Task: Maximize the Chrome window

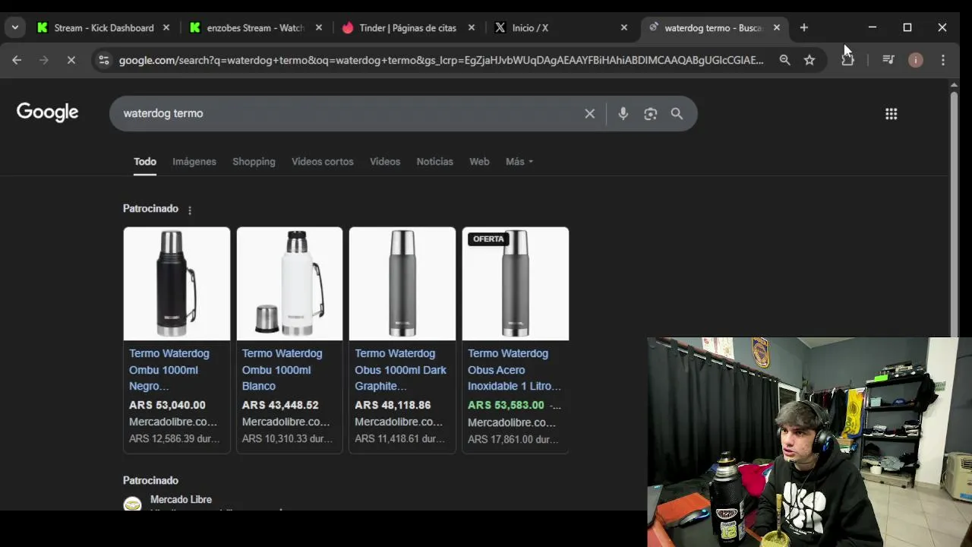Action: [x=907, y=27]
